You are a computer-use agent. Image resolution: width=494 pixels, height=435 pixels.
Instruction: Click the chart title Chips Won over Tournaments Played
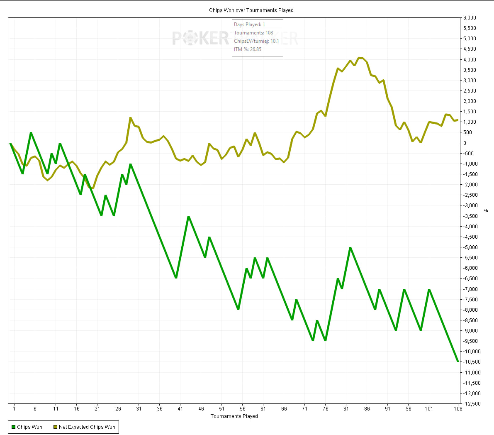click(251, 10)
